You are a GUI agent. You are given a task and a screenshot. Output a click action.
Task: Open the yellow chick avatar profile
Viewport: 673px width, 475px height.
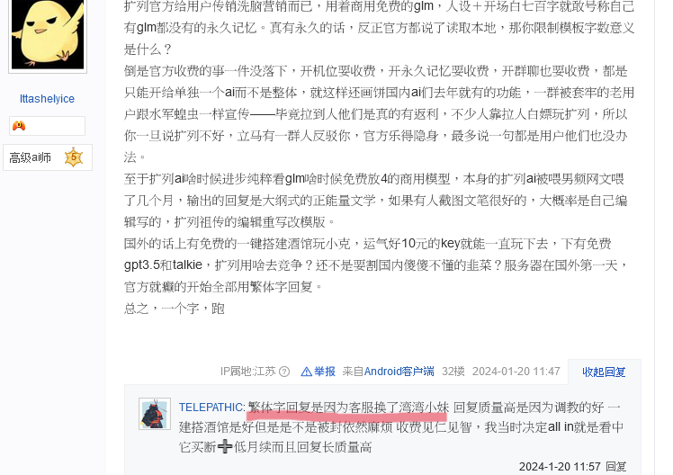[x=48, y=35]
